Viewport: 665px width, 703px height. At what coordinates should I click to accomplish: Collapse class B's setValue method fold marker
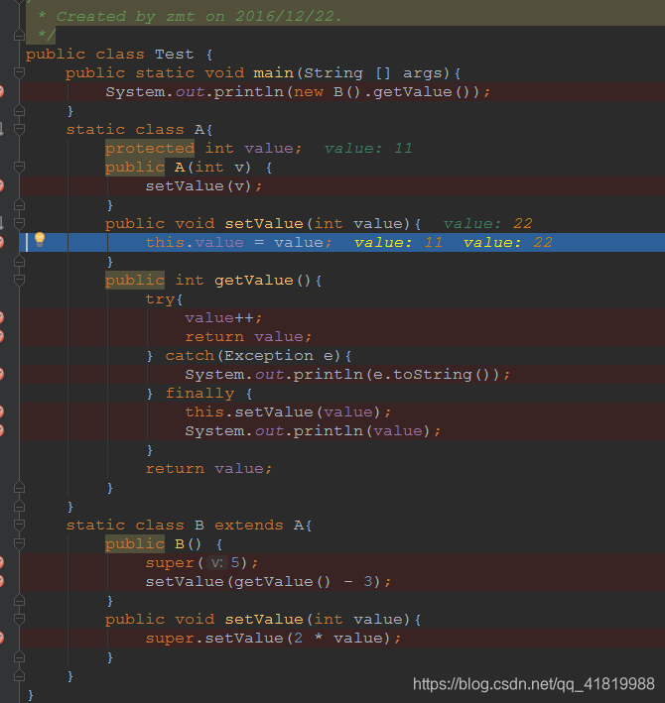19,619
